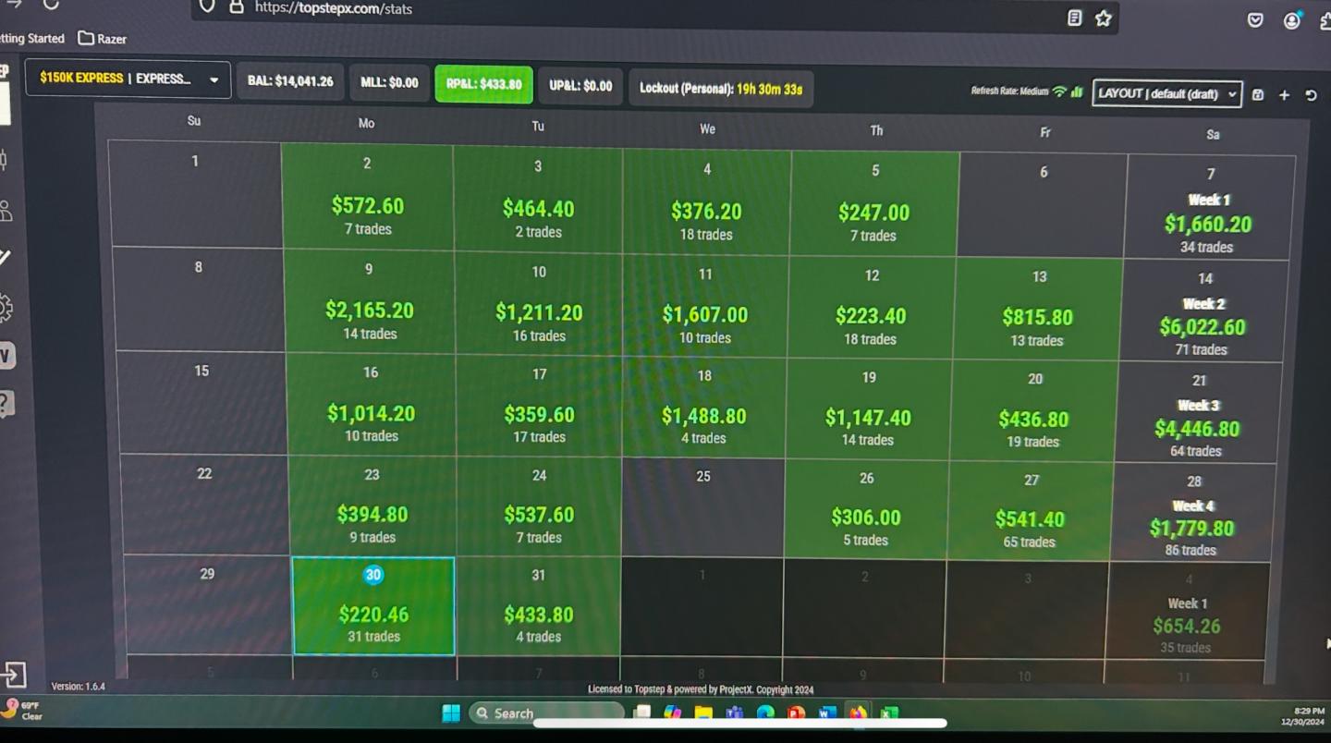Click the logout icon at sidebar bottom

click(13, 674)
